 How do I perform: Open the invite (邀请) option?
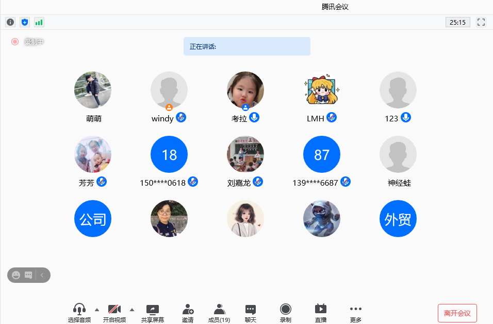click(188, 313)
